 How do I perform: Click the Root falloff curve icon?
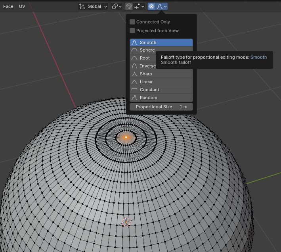(134, 58)
